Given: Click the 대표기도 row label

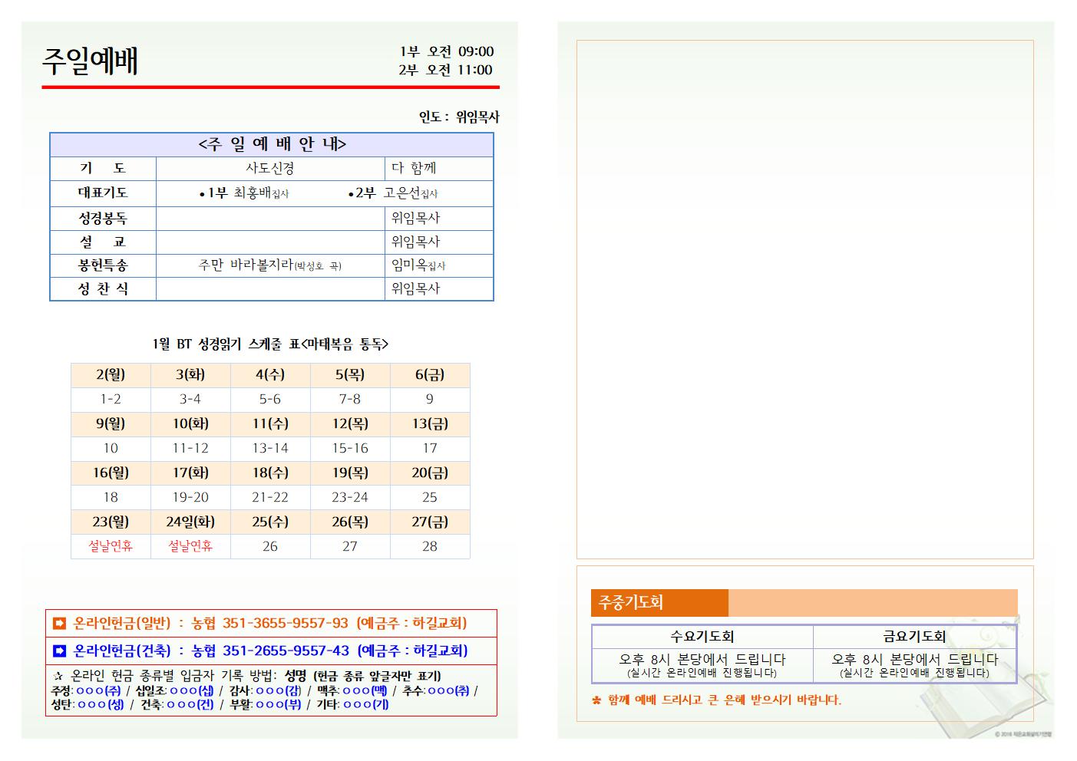Looking at the screenshot, I should pyautogui.click(x=103, y=193).
